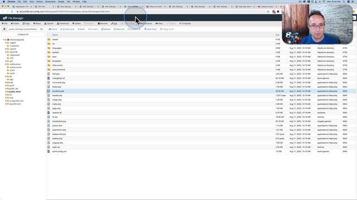
Task: Open the Bookmarks menu in menu bar
Action: (x=50, y=2)
